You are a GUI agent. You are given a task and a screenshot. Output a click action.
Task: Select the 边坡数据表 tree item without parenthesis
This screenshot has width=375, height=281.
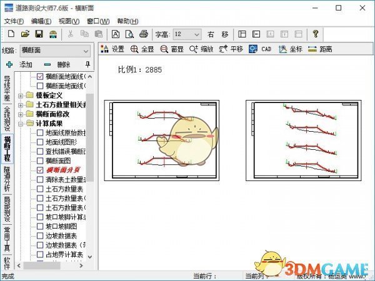[61, 236]
